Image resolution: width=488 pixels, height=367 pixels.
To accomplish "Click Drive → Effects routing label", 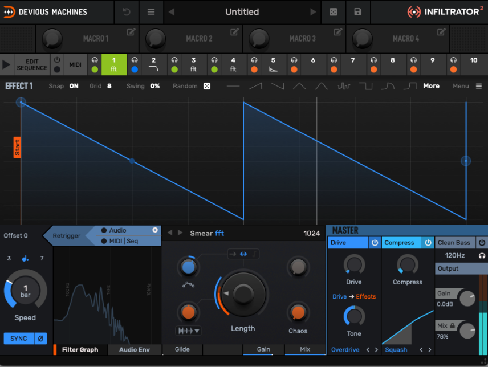I will tap(354, 296).
